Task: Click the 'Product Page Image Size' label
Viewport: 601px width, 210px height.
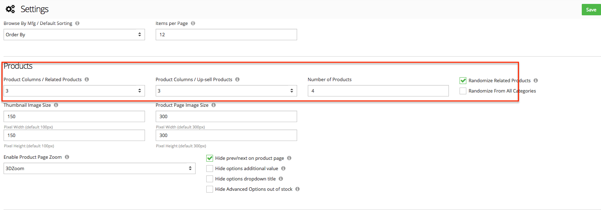Action: [x=182, y=105]
